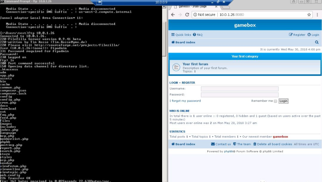The width and height of the screenshot is (322, 182).
Task: Click Command Prompt vertical scrollbar
Action: (x=164, y=39)
